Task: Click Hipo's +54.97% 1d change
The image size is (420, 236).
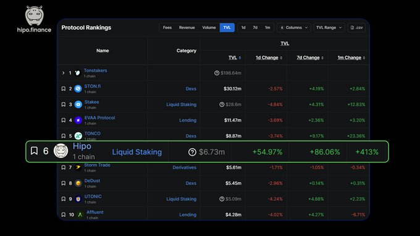Action: click(267, 152)
